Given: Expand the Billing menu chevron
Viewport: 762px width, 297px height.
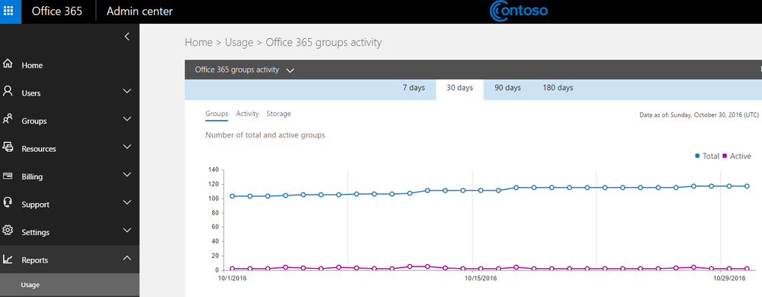Looking at the screenshot, I should click(x=127, y=175).
